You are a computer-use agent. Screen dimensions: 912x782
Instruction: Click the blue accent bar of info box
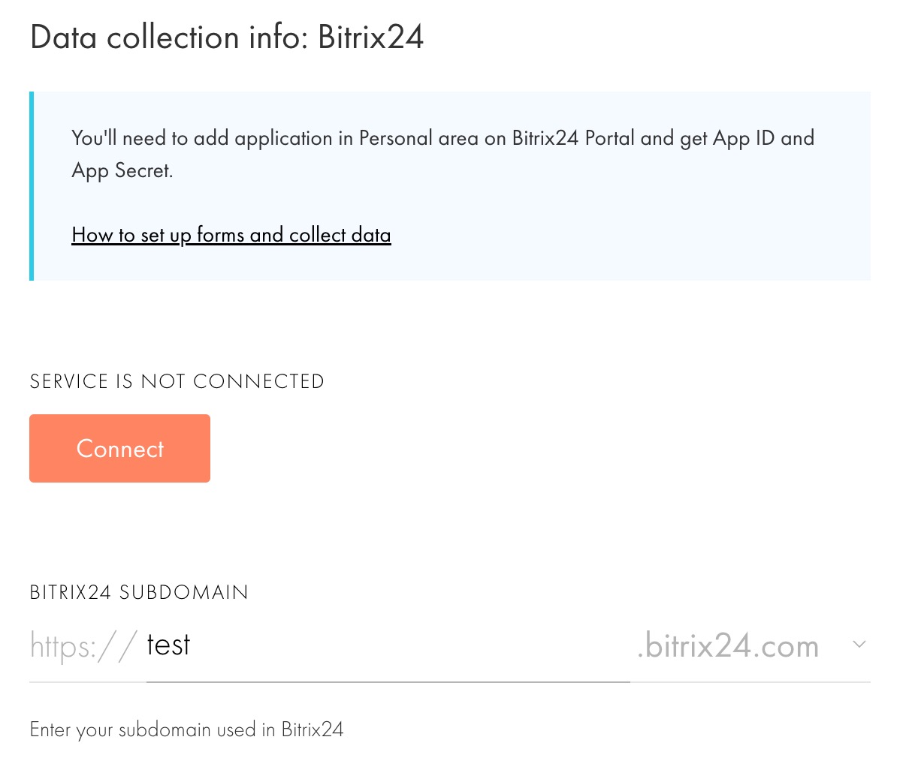tap(32, 186)
